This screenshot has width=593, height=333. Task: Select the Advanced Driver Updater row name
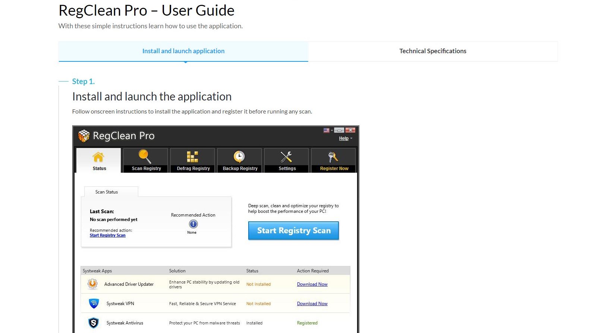click(129, 284)
